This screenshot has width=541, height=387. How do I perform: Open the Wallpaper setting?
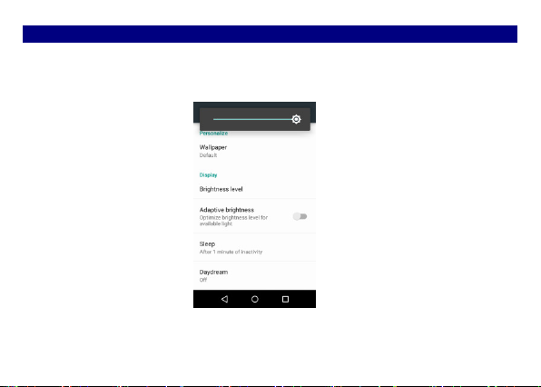pyautogui.click(x=254, y=151)
